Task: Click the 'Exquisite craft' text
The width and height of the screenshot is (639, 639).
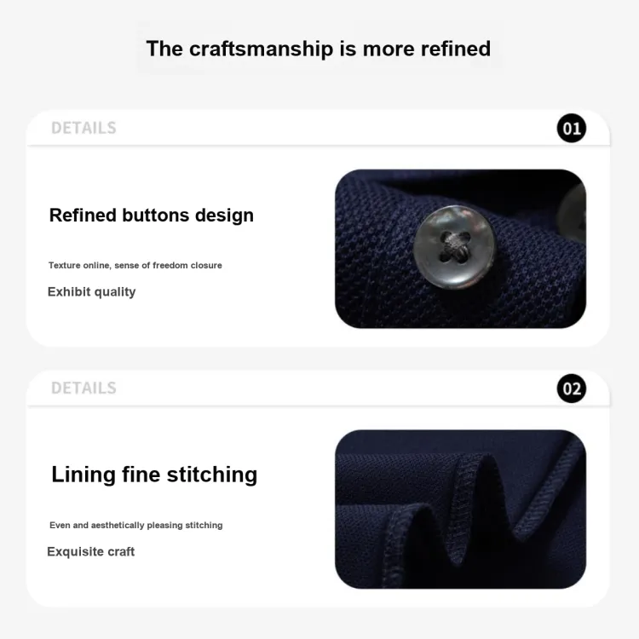Action: 90,551
